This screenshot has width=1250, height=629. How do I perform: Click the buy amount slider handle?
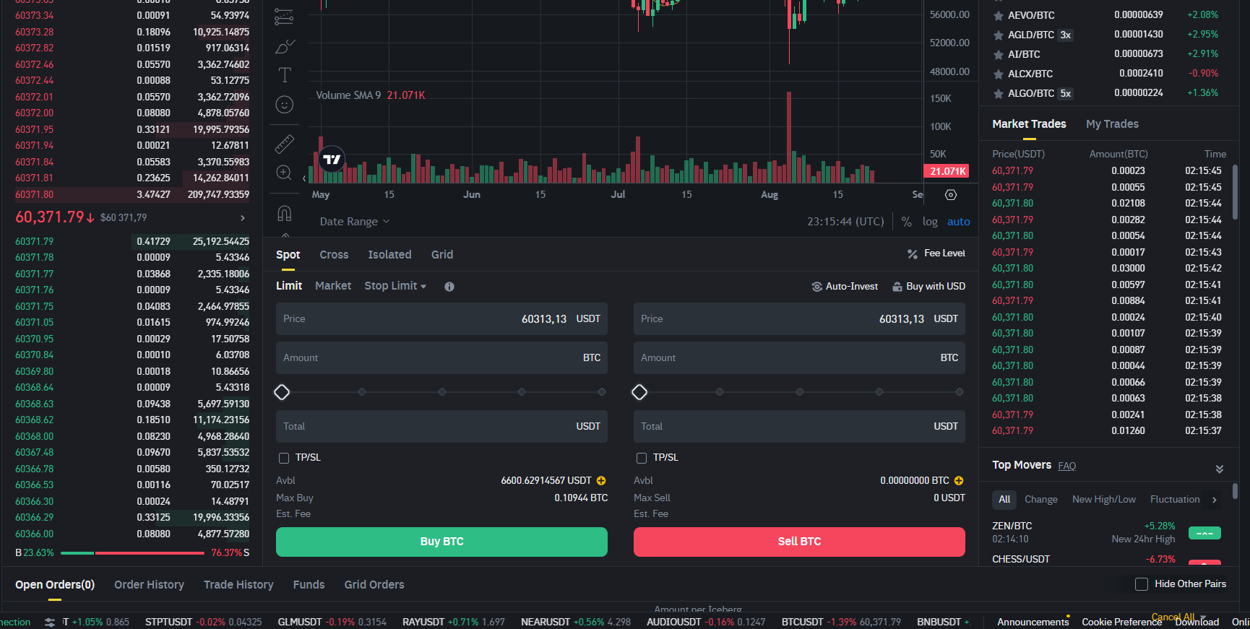coord(282,392)
